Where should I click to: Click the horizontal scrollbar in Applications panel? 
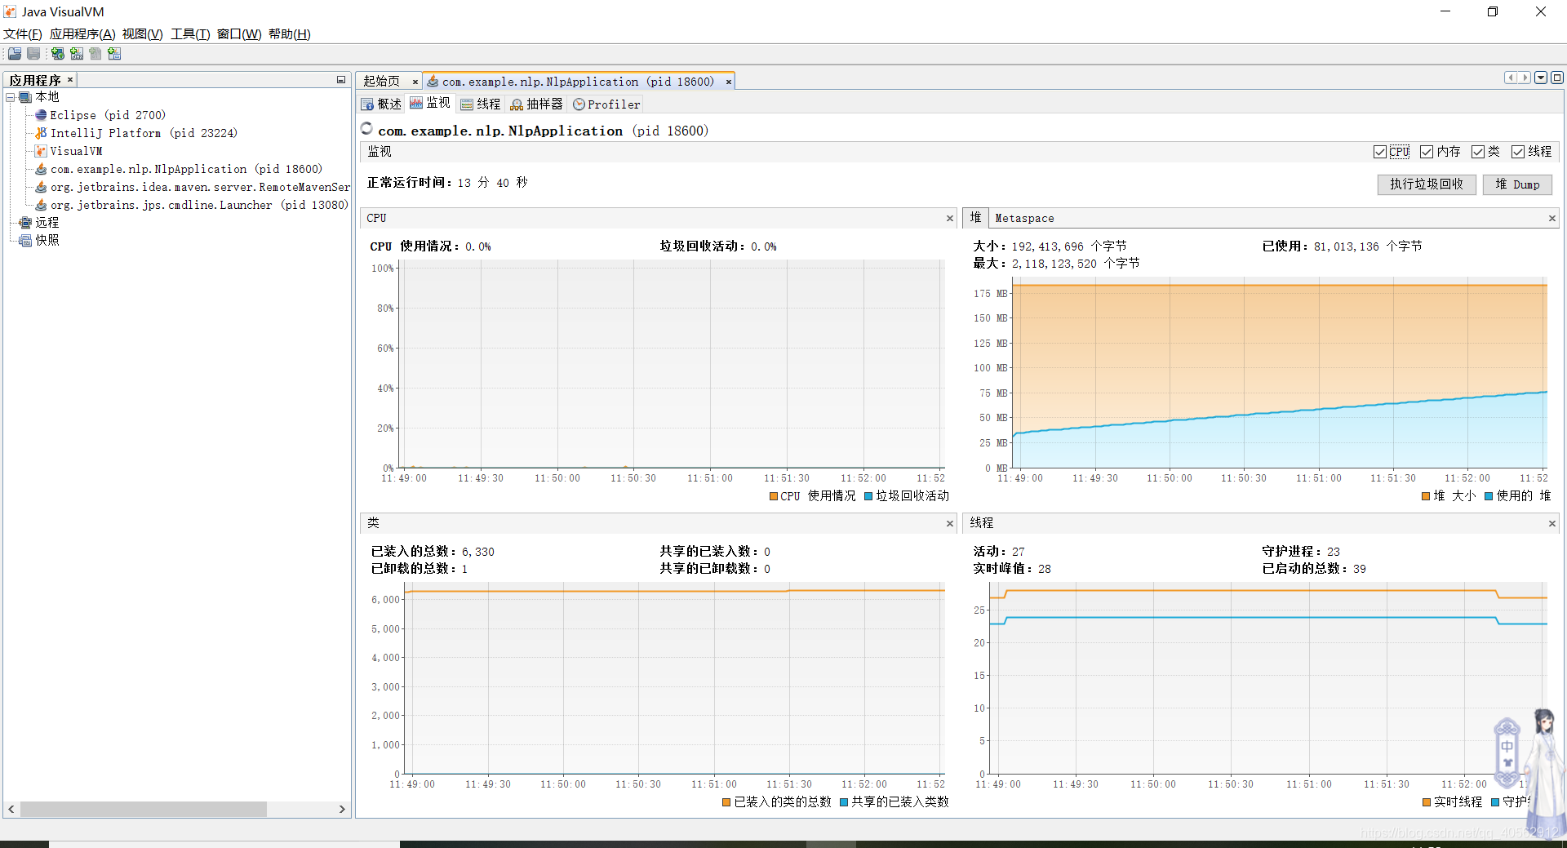tap(144, 809)
